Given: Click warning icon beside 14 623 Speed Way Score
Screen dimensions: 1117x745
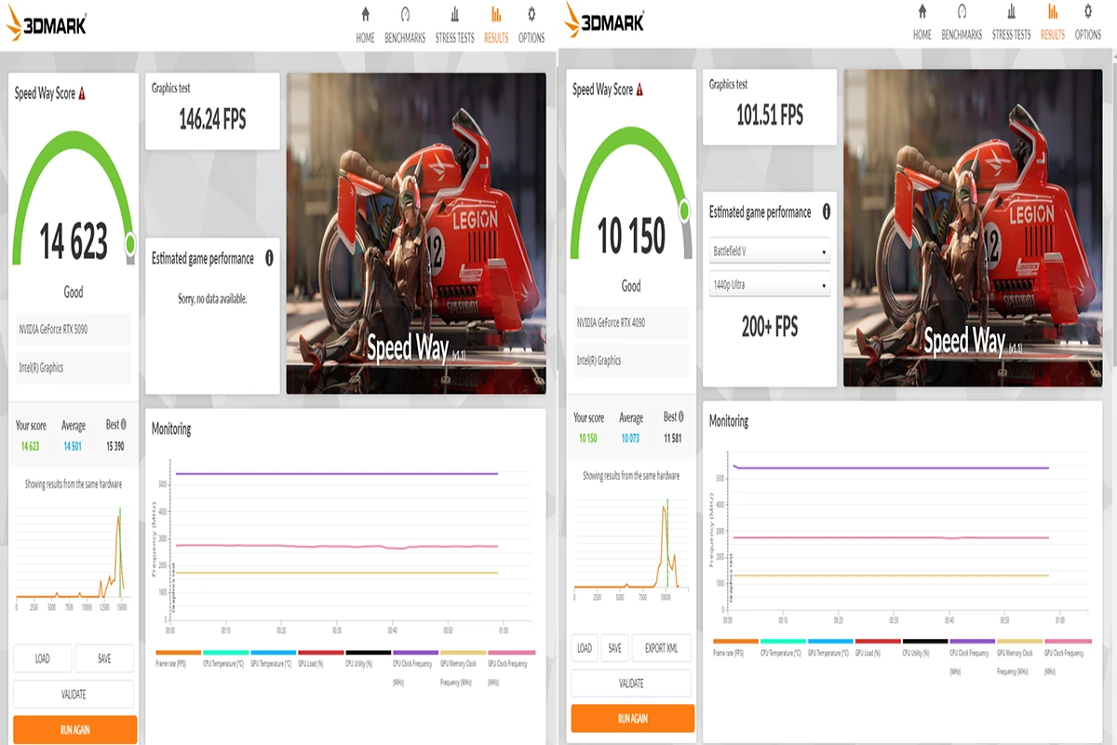Looking at the screenshot, I should [x=82, y=93].
